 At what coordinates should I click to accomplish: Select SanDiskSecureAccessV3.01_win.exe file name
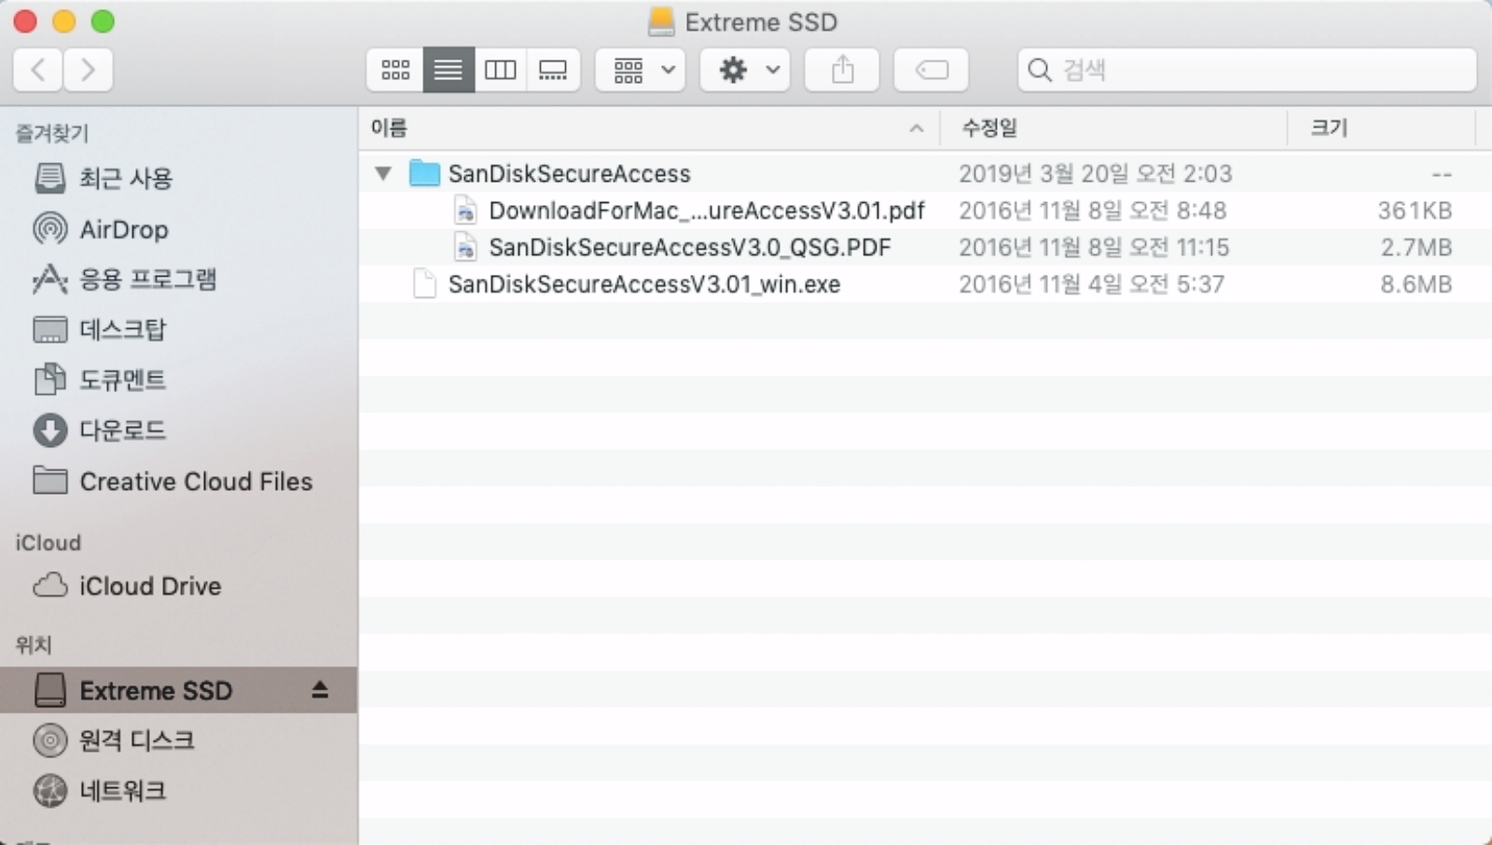[644, 284]
